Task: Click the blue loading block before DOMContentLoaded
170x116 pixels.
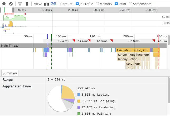Action: tap(46, 50)
